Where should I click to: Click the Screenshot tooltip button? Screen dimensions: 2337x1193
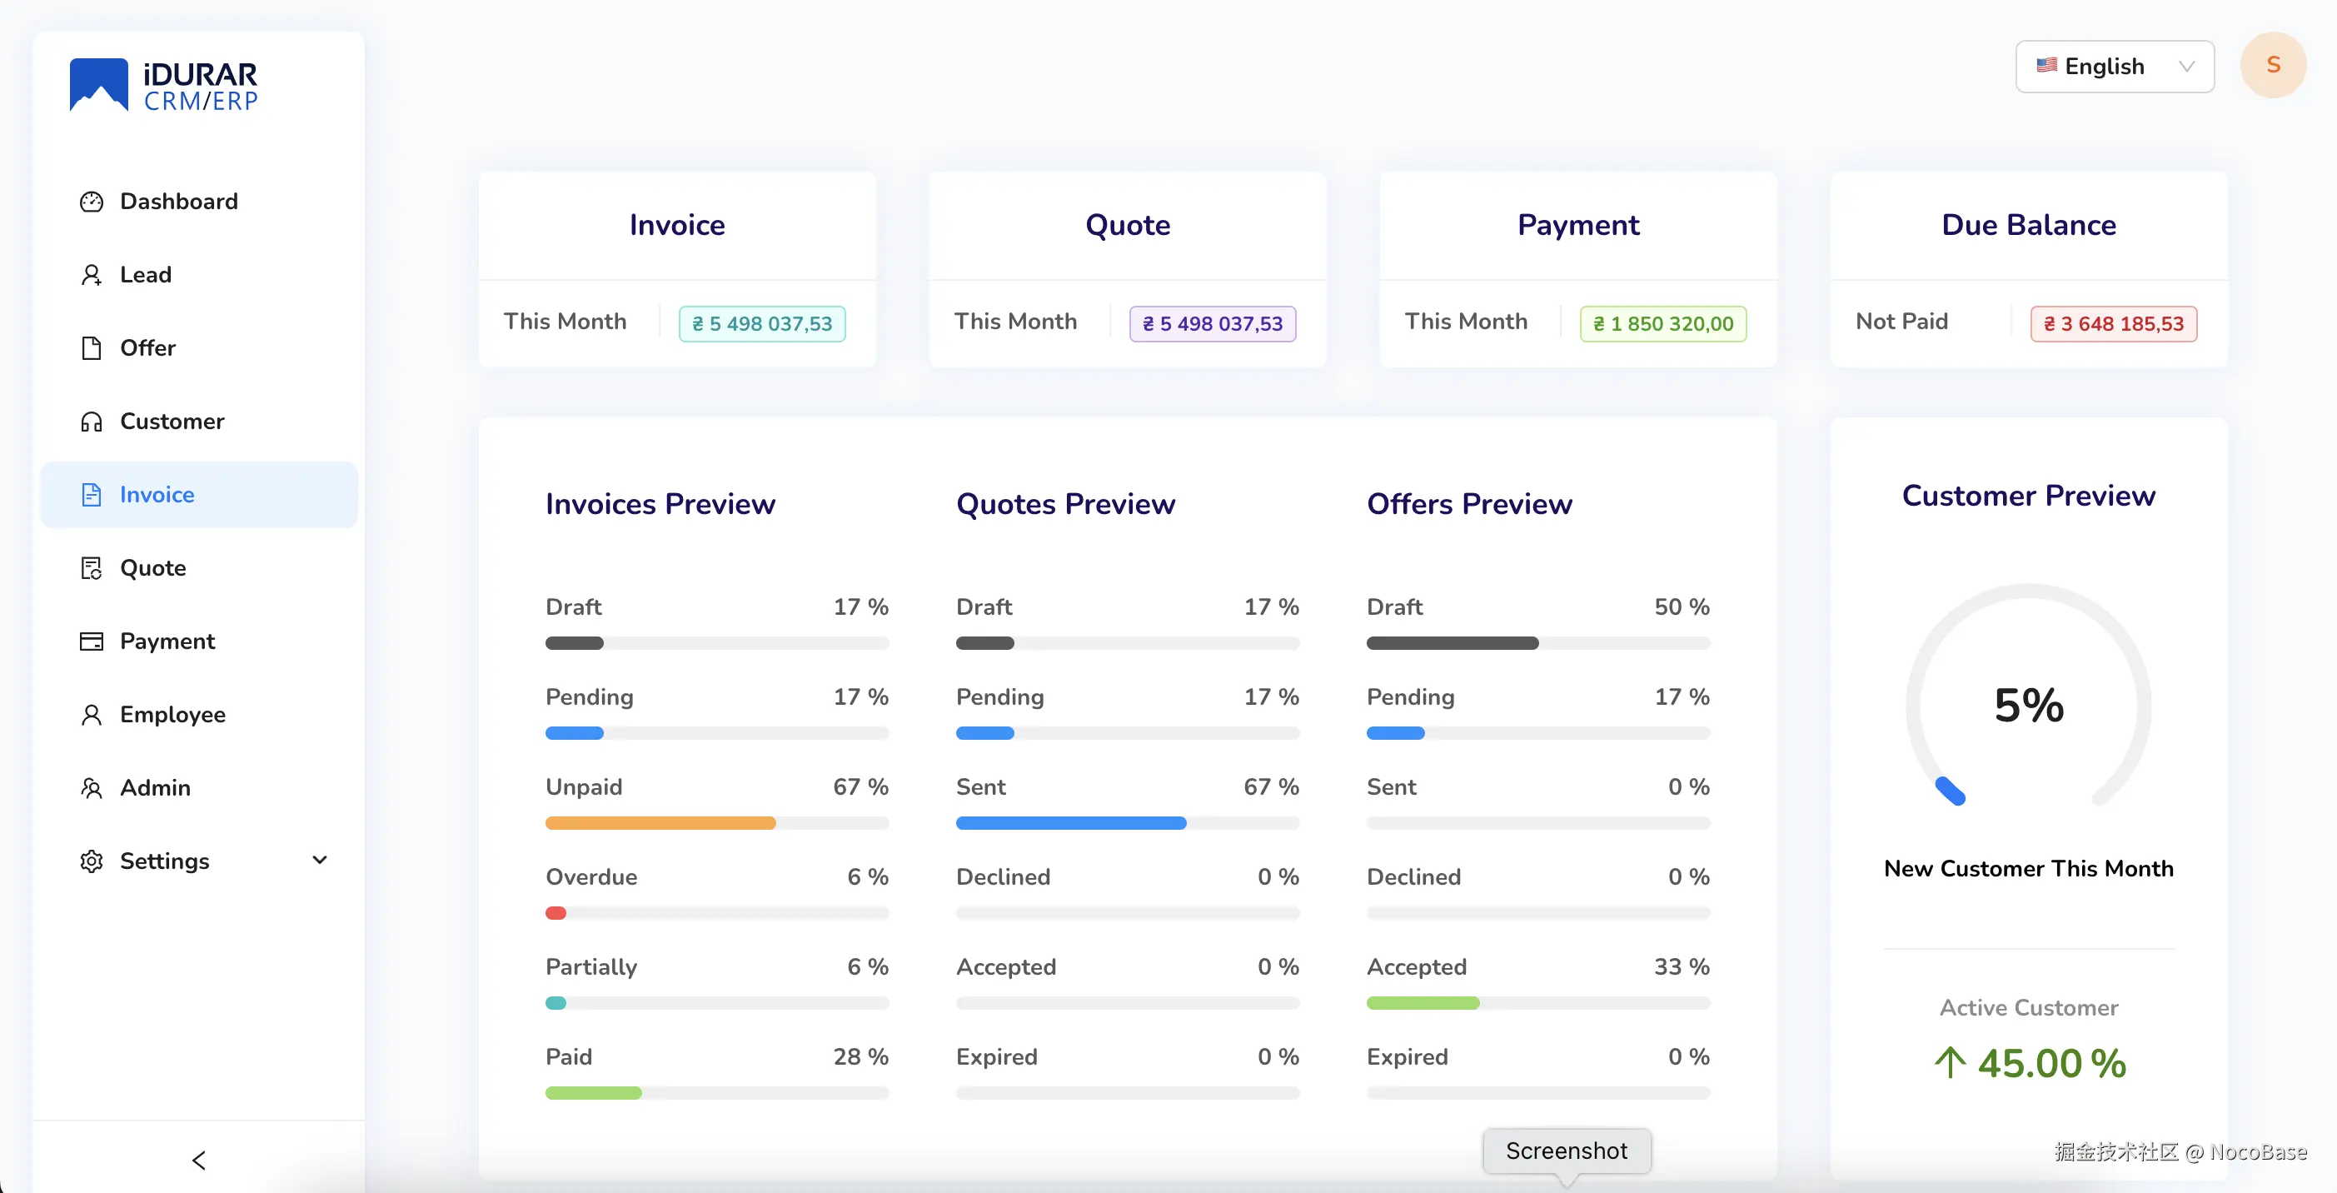coord(1566,1151)
